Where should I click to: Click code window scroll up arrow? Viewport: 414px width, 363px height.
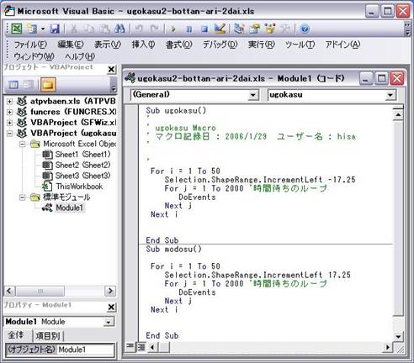coord(398,114)
